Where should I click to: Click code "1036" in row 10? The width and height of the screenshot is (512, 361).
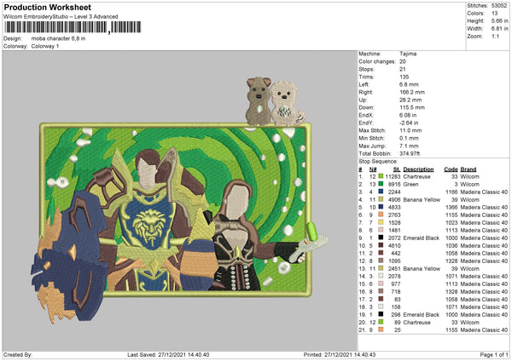coord(451,246)
